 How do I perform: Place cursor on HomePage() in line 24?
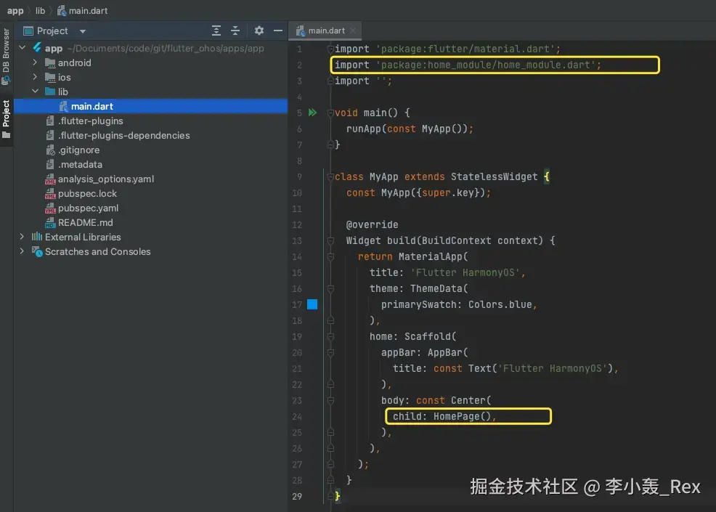pos(462,416)
